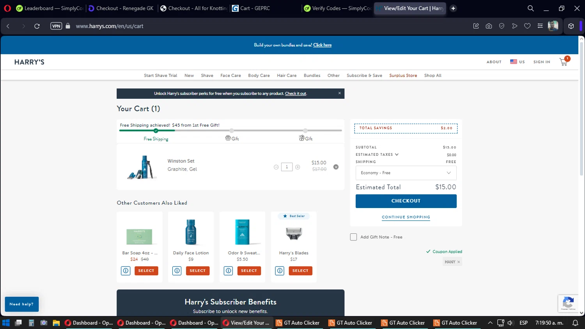Click the Winston Set product thumbnail
Viewport: 585px width, 329px height.
pyautogui.click(x=142, y=167)
